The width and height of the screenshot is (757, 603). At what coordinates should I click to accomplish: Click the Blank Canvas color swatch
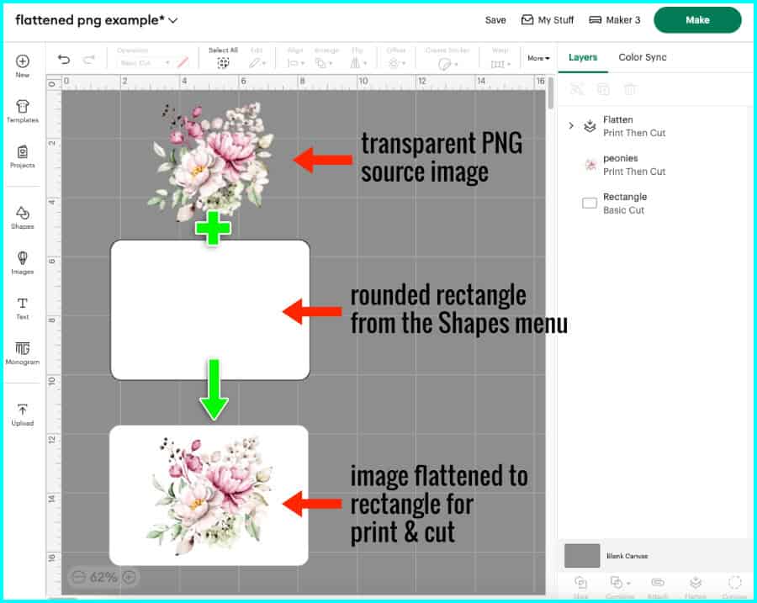point(582,556)
